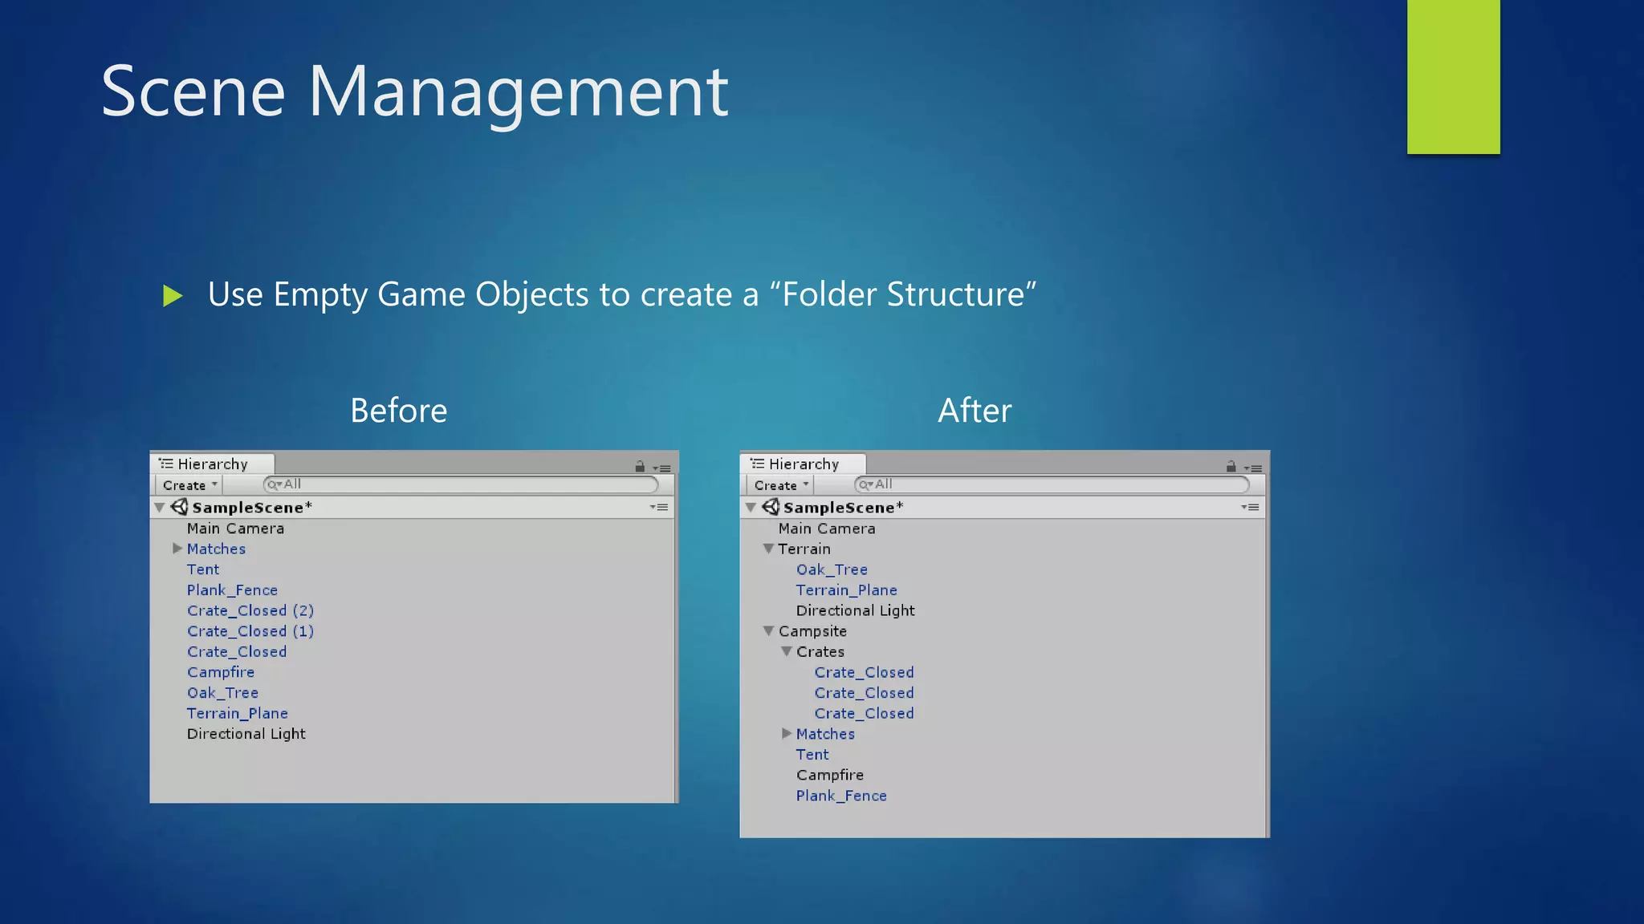This screenshot has height=924, width=1644.
Task: Click search magnifier icon in After panel
Action: click(865, 484)
